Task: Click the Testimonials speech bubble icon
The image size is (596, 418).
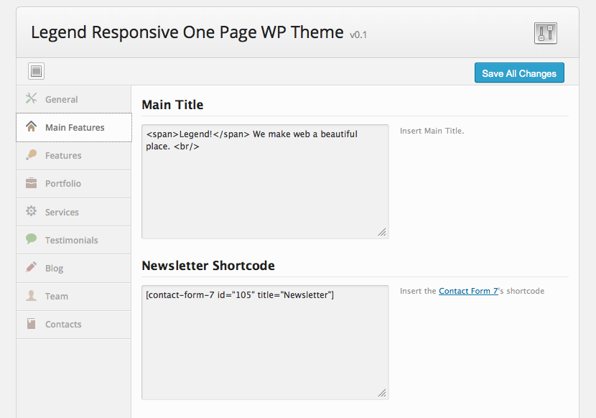Action: 31,240
